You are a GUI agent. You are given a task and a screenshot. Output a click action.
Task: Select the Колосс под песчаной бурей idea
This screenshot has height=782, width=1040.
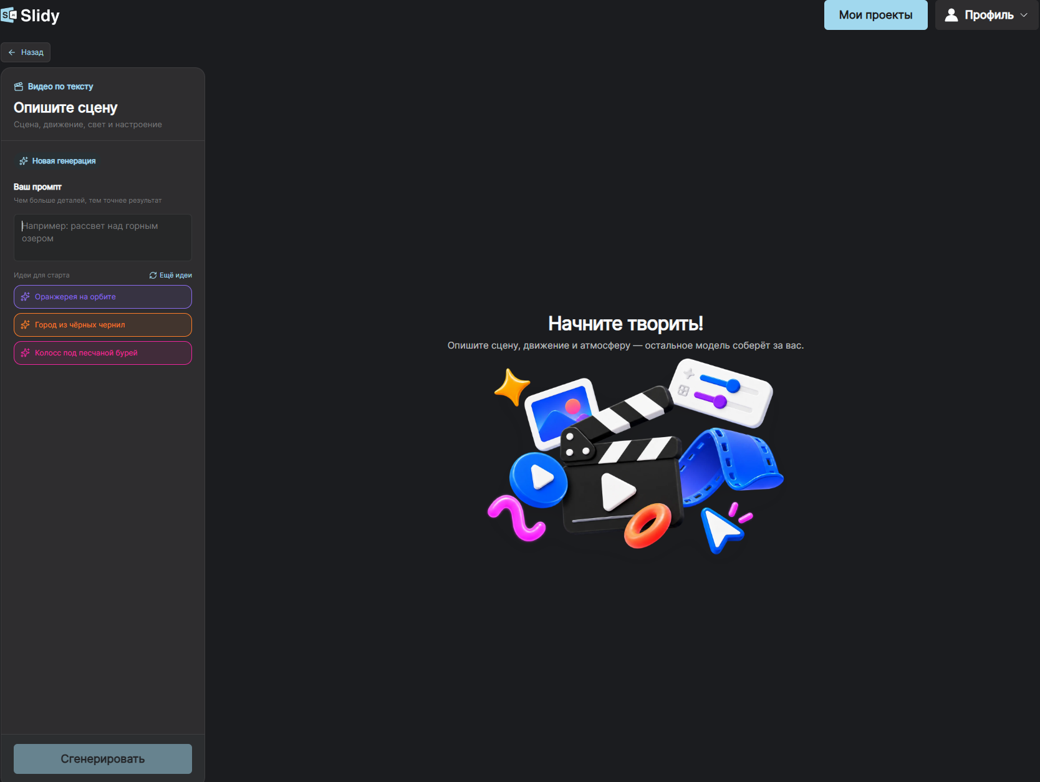pyautogui.click(x=103, y=353)
